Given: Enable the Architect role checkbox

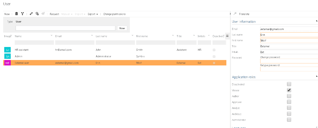Looking at the screenshot, I should click(289, 114).
